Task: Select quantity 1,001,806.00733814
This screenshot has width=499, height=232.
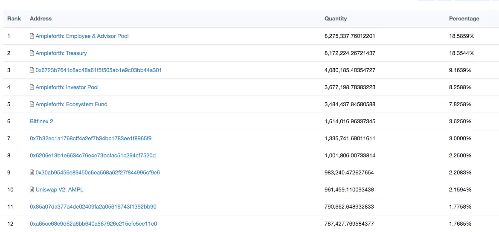Action: tap(350, 156)
